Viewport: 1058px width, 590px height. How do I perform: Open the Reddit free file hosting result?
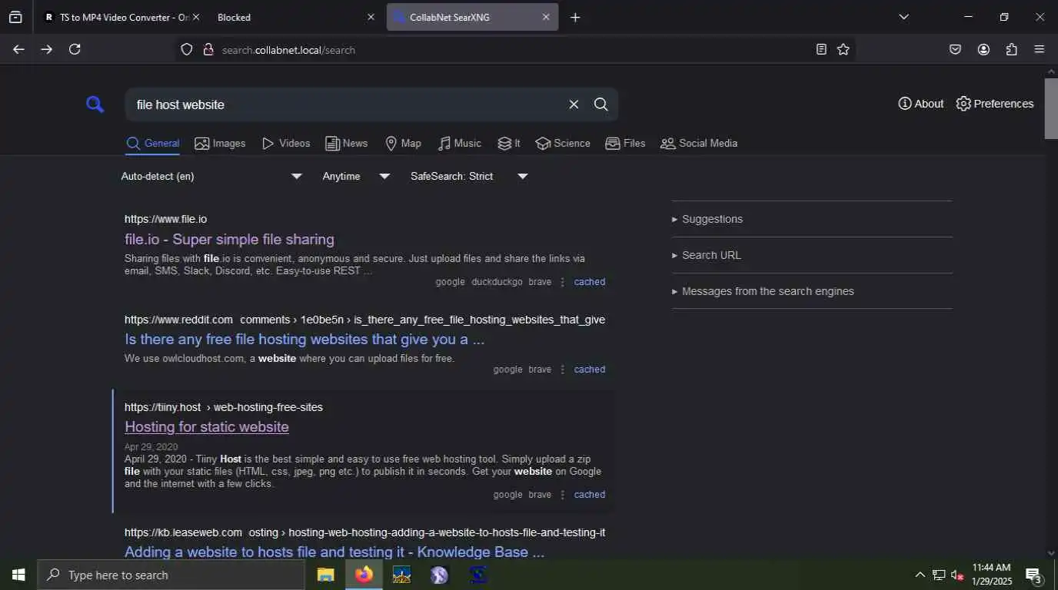304,339
